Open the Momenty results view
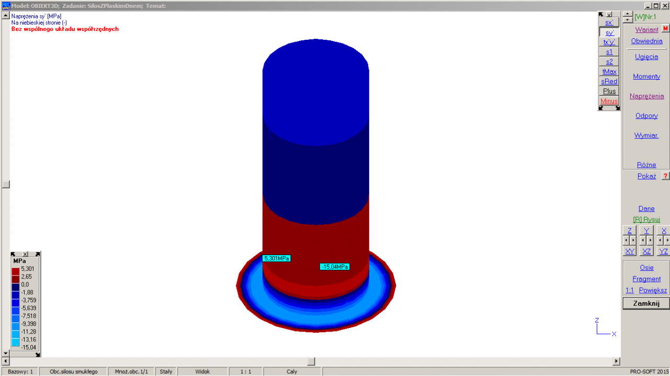The image size is (670, 376). (646, 76)
